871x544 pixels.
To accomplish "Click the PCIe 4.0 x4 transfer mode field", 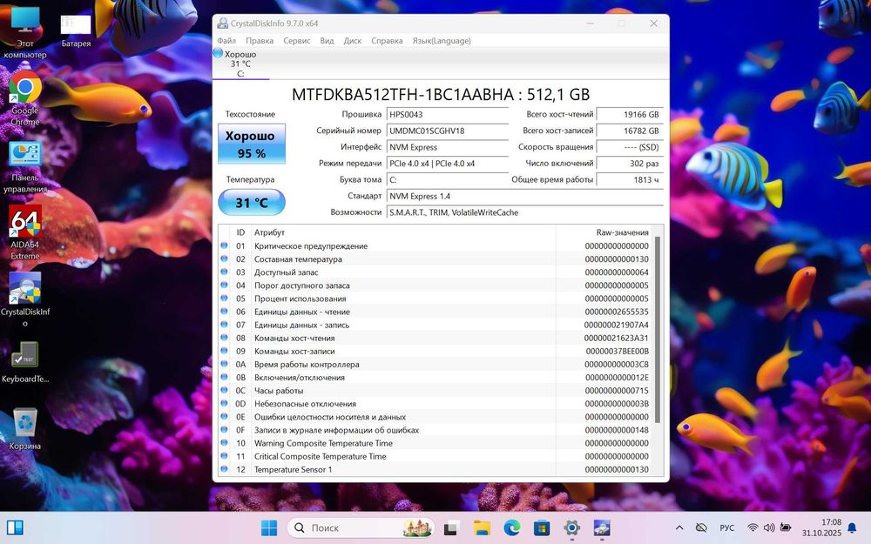I will point(447,164).
